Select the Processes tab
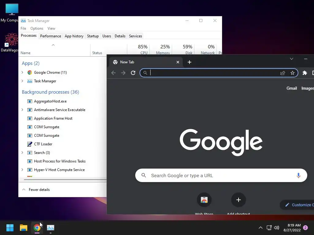The height and width of the screenshot is (235, 314). click(x=29, y=35)
